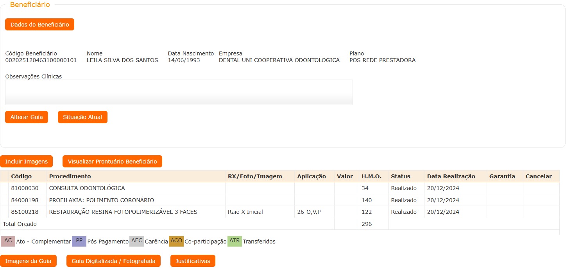Screen dimensions: 573x270
Task: Open the Alterar Guia option
Action: point(27,117)
